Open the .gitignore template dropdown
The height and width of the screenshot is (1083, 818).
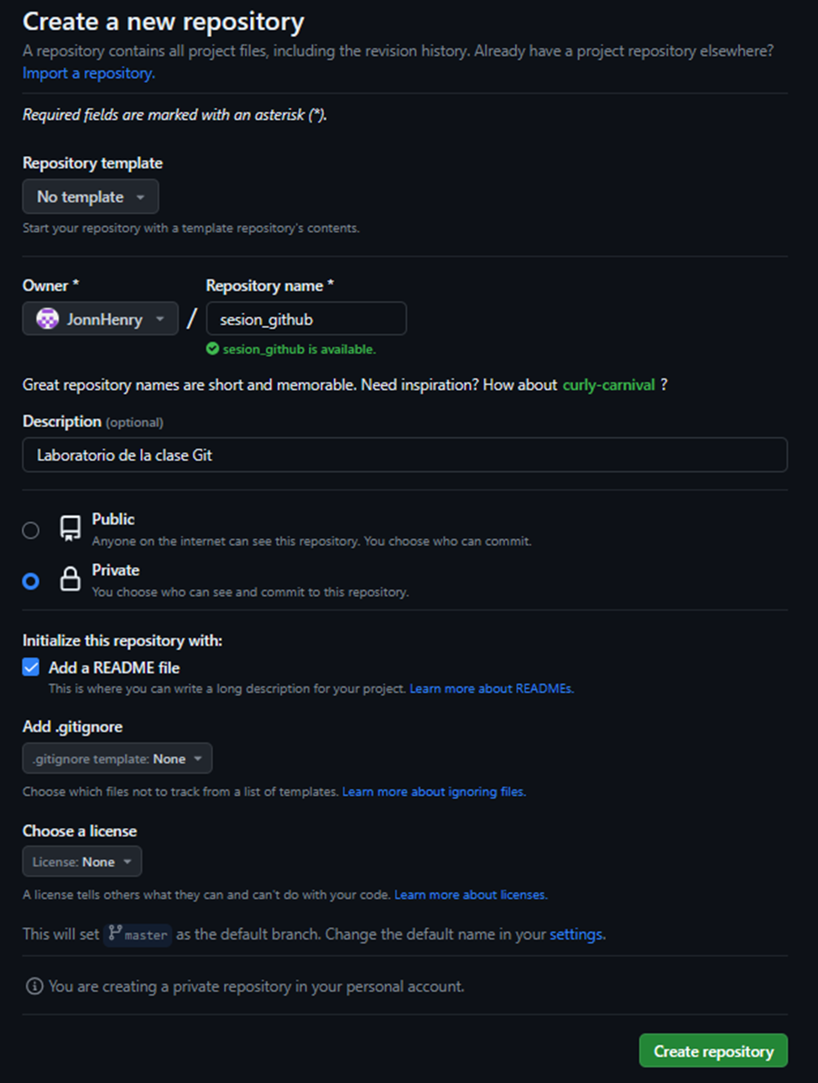pyautogui.click(x=117, y=758)
